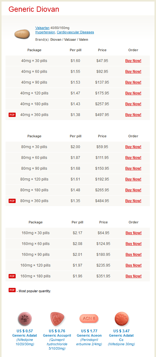Buy Now for 160mg × 30 pills
The image size is (156, 357).
pos(134,233)
